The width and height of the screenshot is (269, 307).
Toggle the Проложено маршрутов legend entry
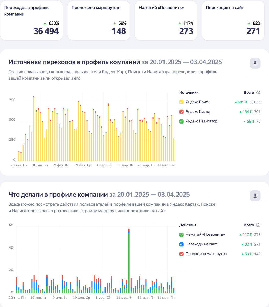181,254
